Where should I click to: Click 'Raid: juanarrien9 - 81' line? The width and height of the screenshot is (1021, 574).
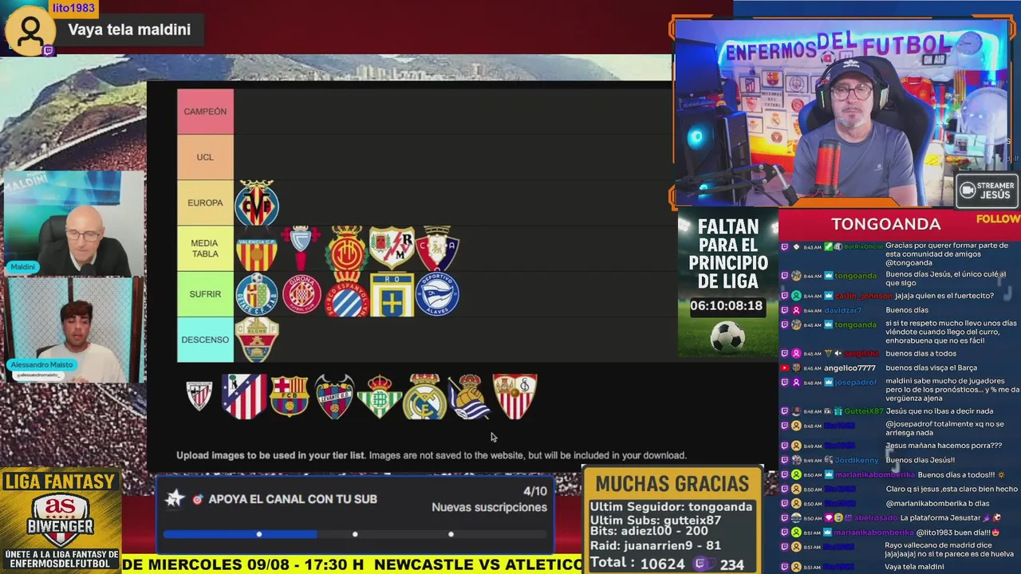[x=656, y=545]
